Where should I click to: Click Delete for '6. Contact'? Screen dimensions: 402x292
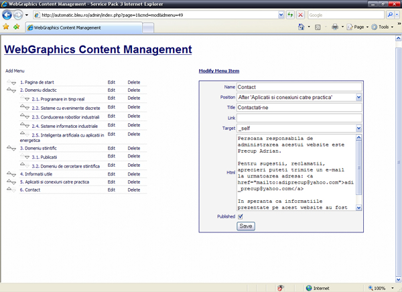click(x=134, y=190)
